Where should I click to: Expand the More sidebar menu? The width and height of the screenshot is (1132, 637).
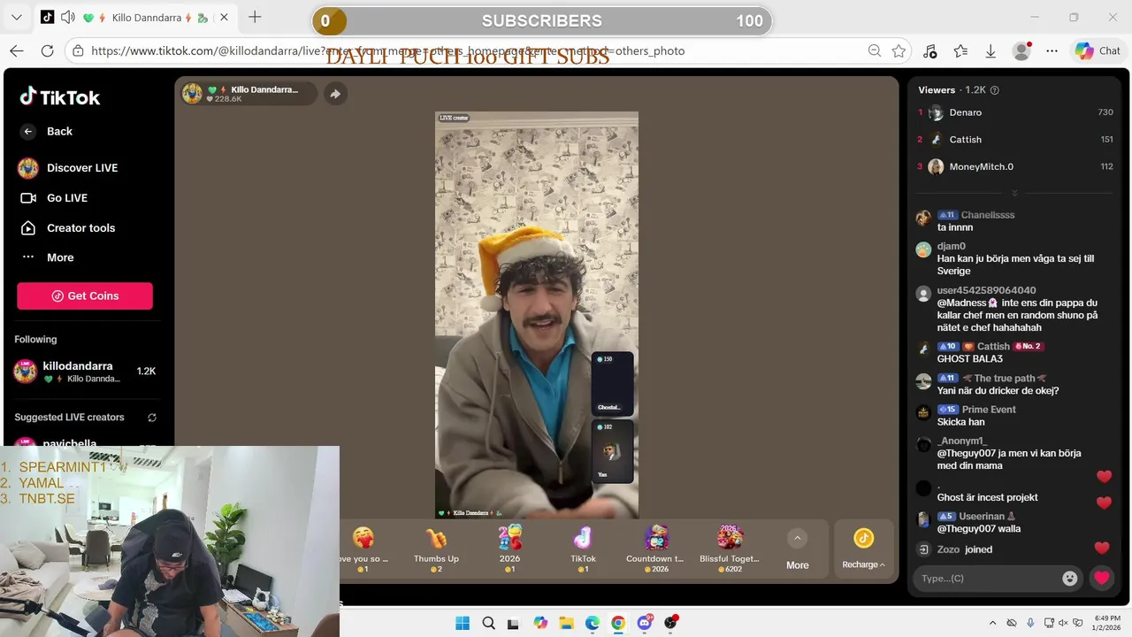pyautogui.click(x=48, y=257)
